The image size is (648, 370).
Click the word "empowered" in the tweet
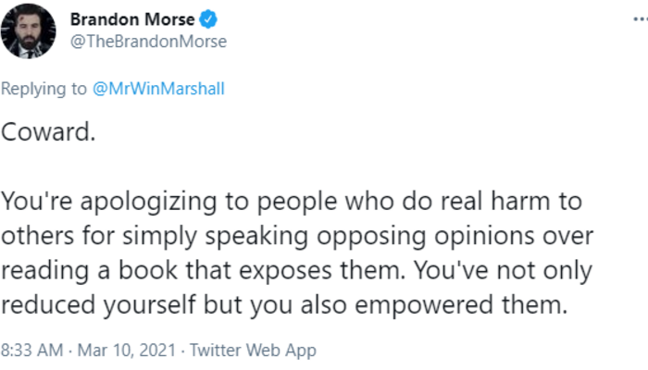[x=447, y=305]
